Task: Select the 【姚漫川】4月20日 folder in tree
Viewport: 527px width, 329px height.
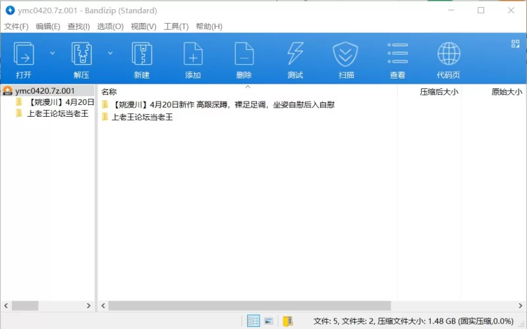Action: coord(55,102)
